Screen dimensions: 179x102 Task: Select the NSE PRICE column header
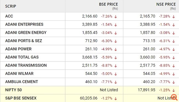166,4
